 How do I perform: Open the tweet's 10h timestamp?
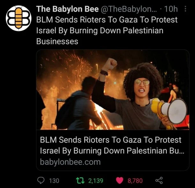171,9
